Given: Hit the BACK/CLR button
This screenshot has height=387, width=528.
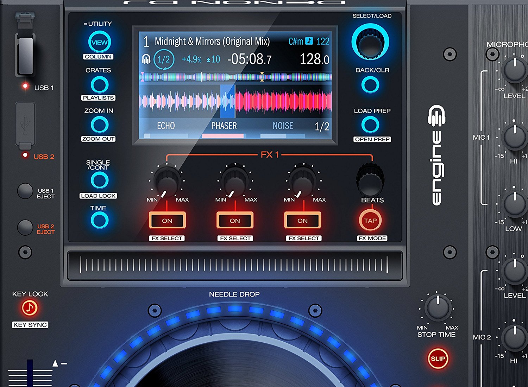Looking at the screenshot, I should (370, 85).
